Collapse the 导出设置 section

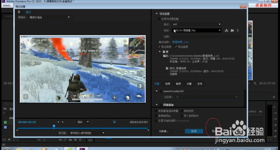pyautogui.click(x=157, y=14)
